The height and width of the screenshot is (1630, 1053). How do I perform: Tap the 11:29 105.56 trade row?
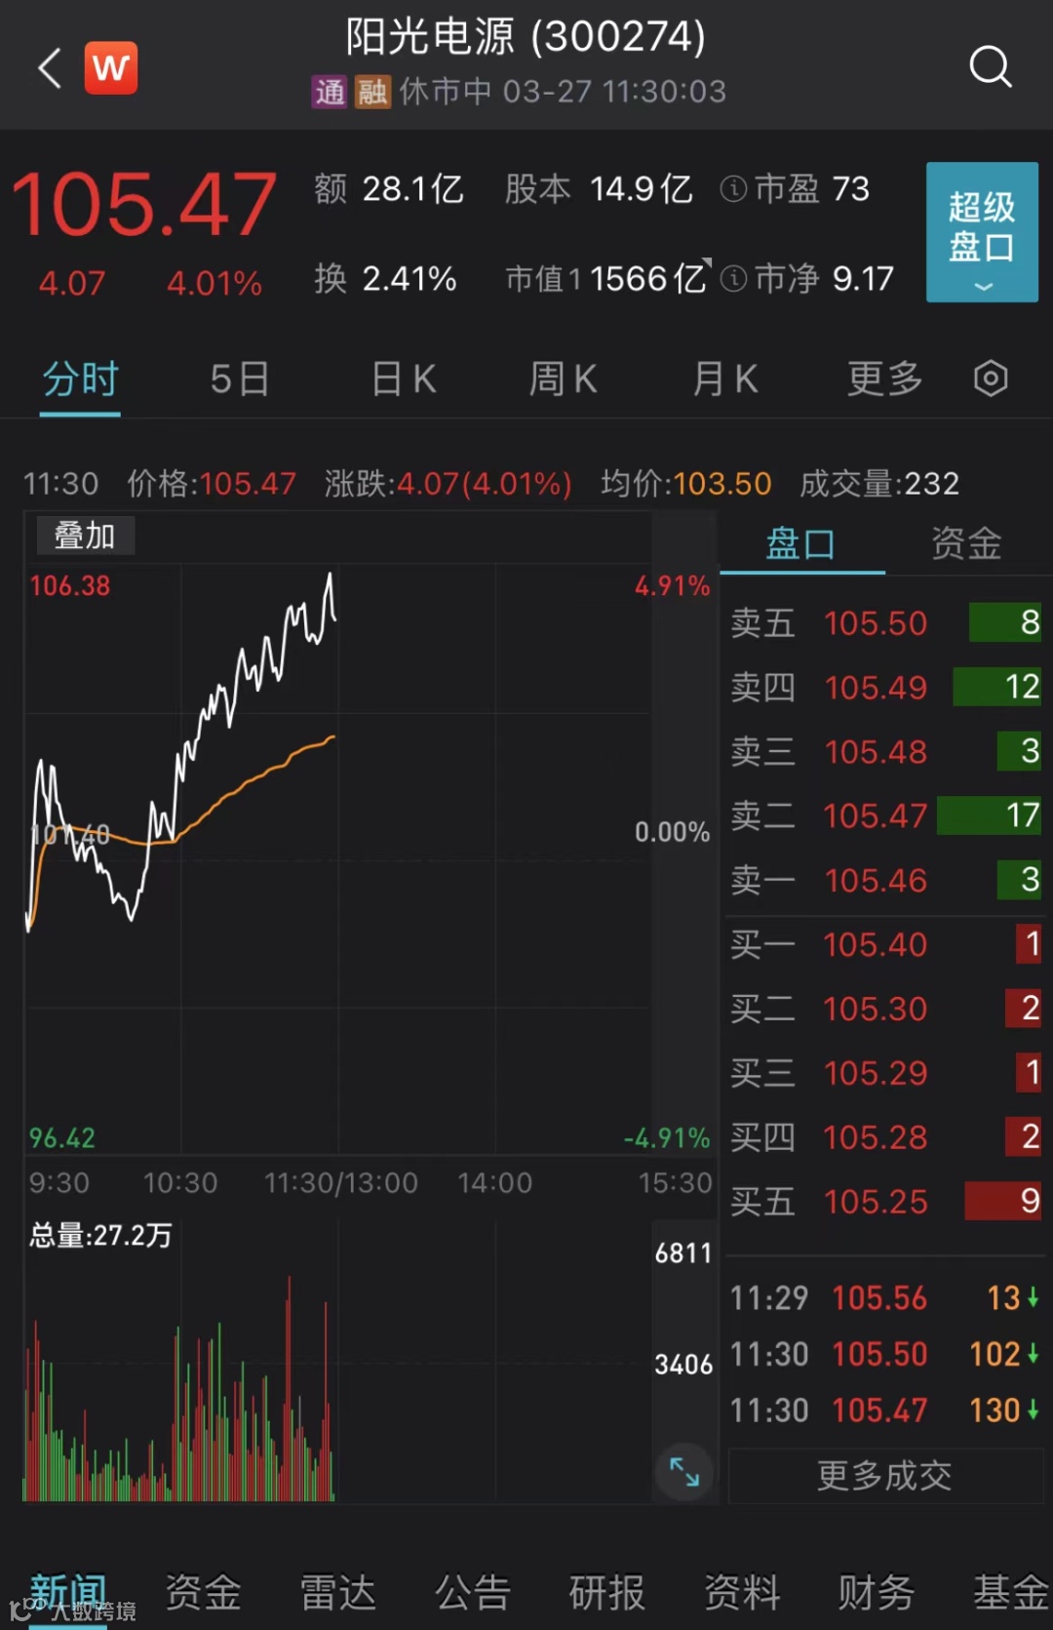click(x=885, y=1298)
